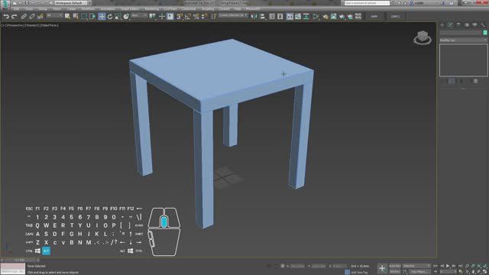Open Edit Named Selection Sets
The height and width of the screenshot is (275, 489).
214,16
